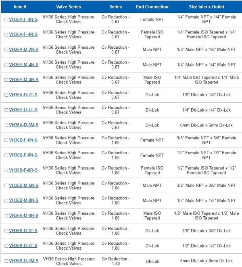This screenshot has width=242, height=267.
Task: View details for VH36B-F-6N-S
Action: coord(23,140)
